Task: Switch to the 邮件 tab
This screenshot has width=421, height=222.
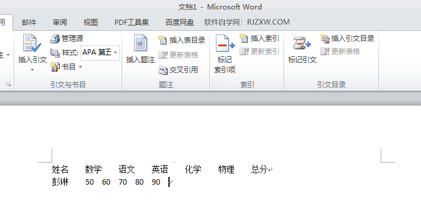Action: (x=29, y=23)
